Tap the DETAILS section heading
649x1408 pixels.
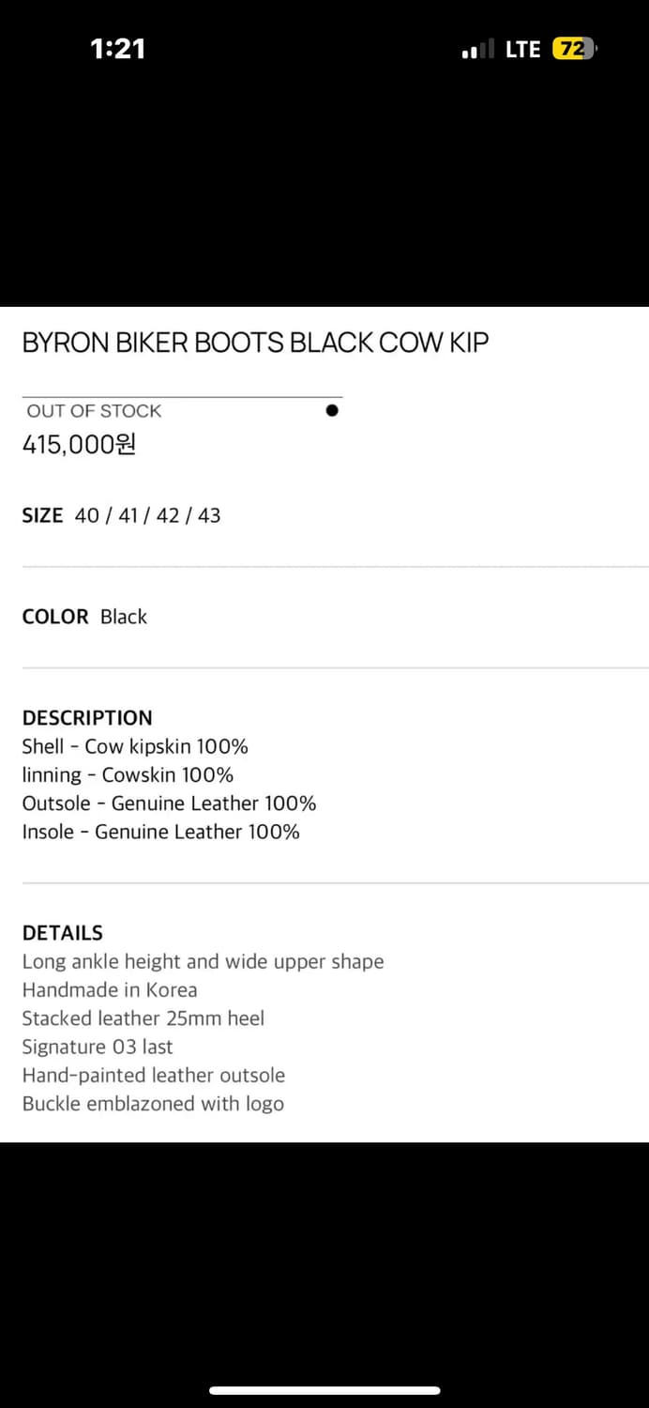(x=63, y=933)
